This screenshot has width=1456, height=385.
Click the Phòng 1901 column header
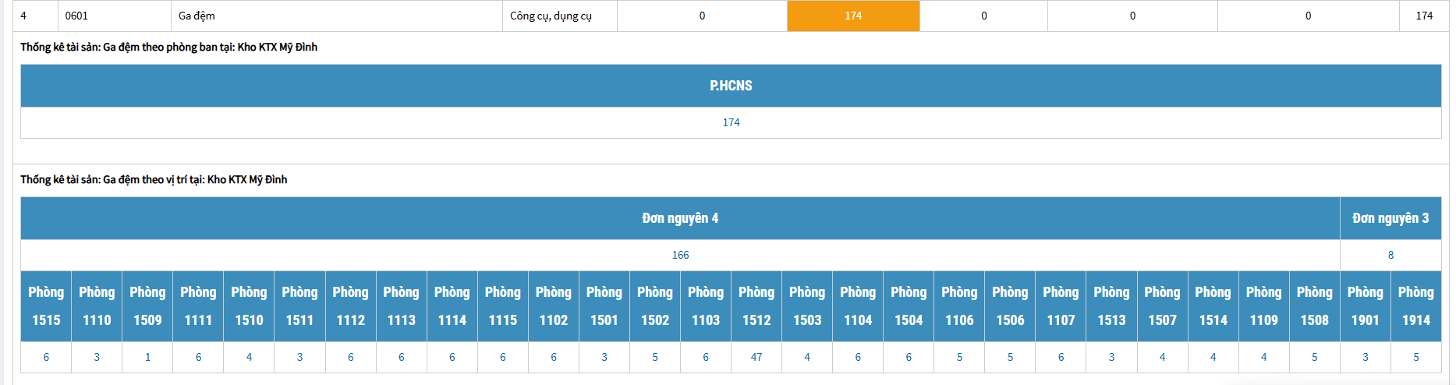(1365, 306)
